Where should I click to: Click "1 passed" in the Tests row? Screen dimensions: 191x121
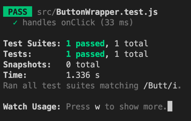coord(85,54)
